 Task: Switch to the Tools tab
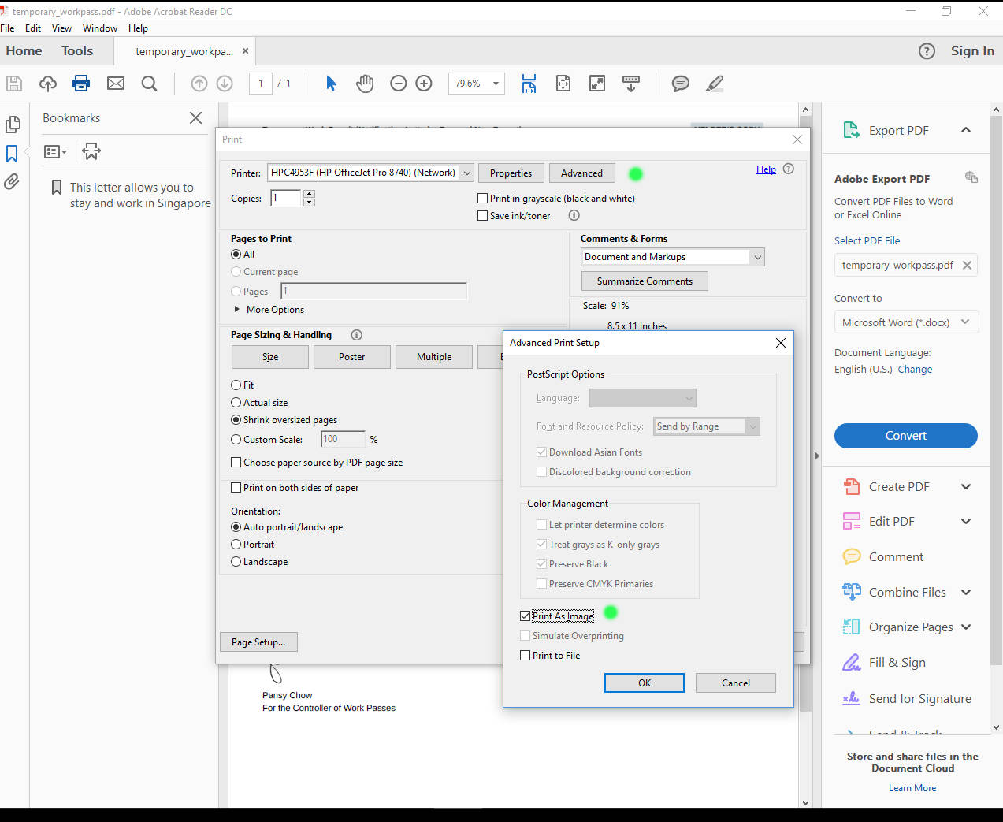(x=77, y=51)
